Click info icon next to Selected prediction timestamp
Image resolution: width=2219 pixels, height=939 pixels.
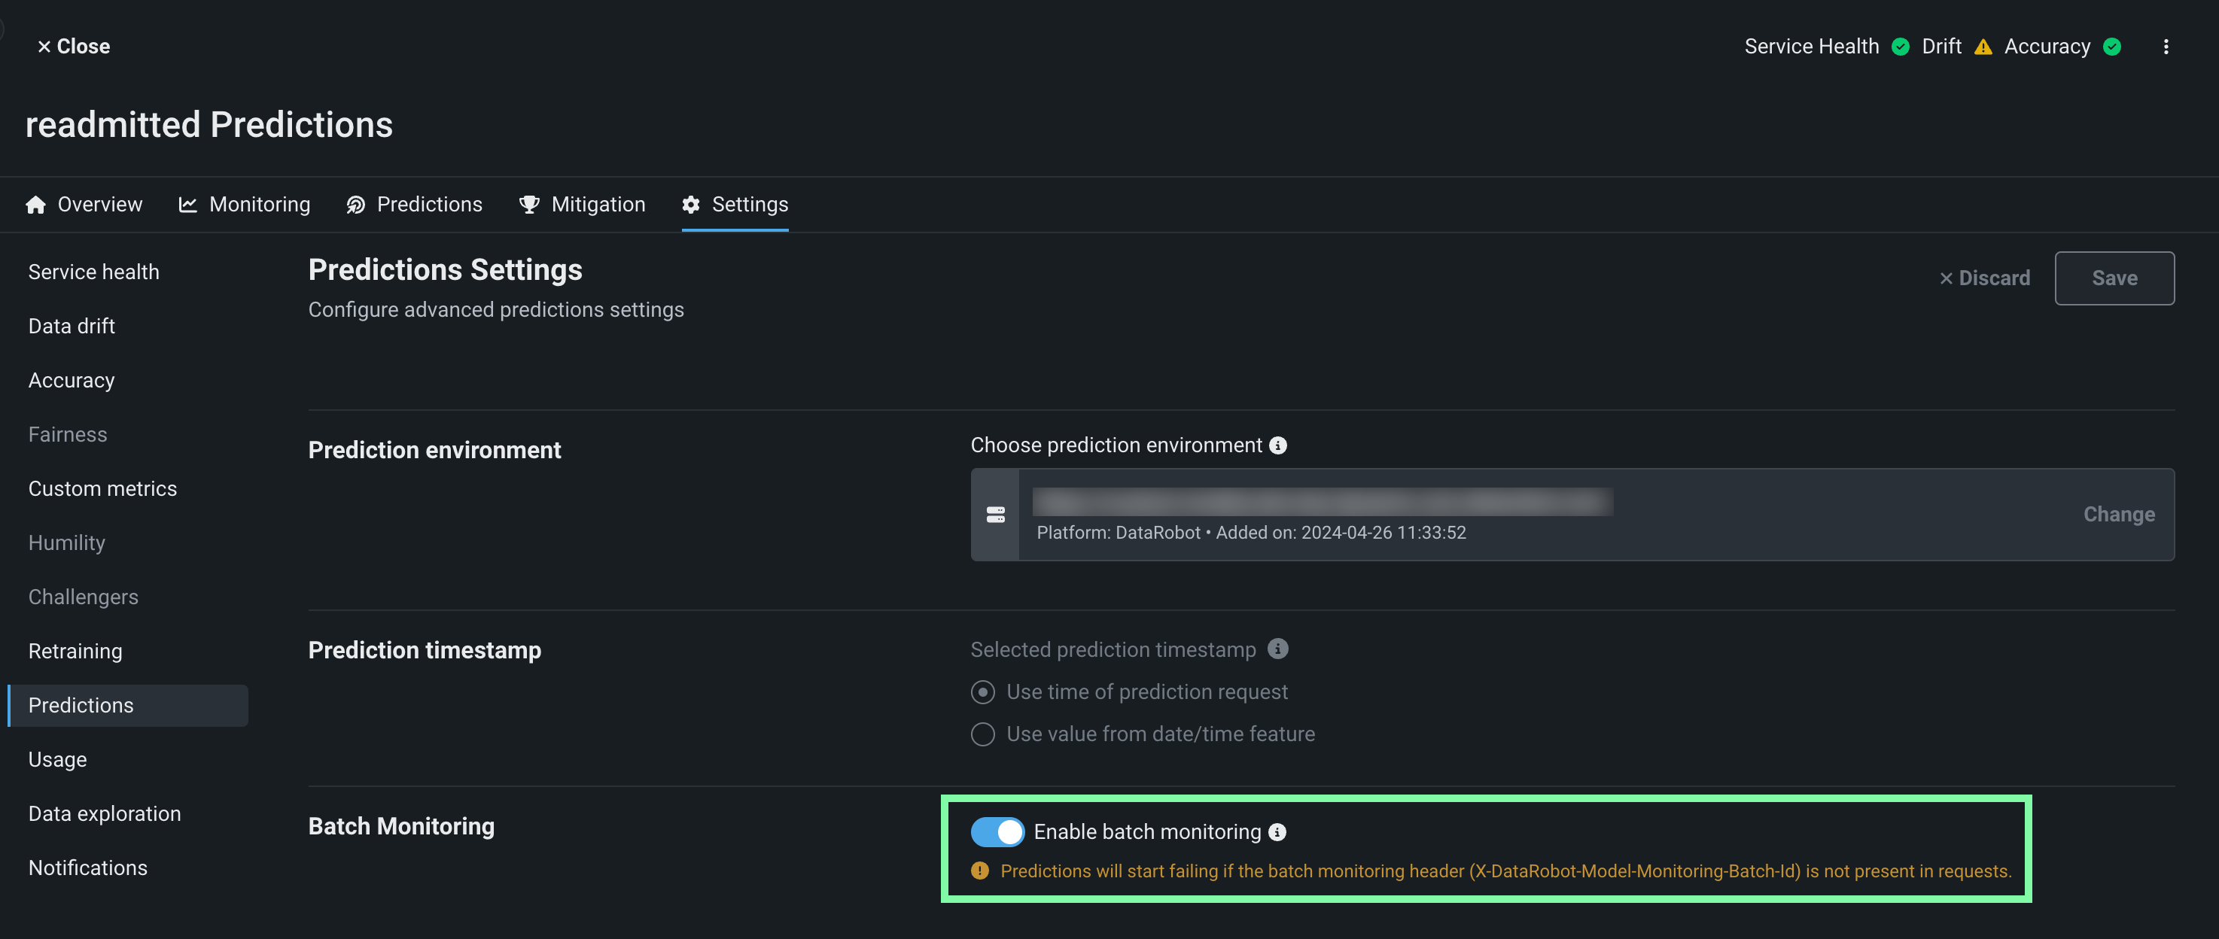click(x=1278, y=649)
